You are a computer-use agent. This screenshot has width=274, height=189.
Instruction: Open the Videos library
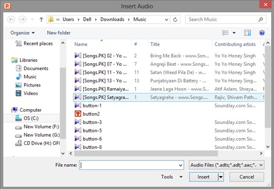click(27, 94)
